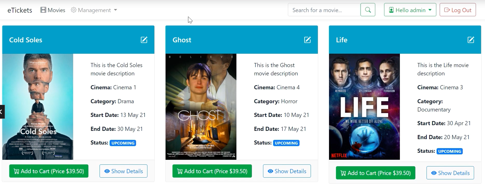Click the eye icon in Life's Show Details

click(433, 173)
